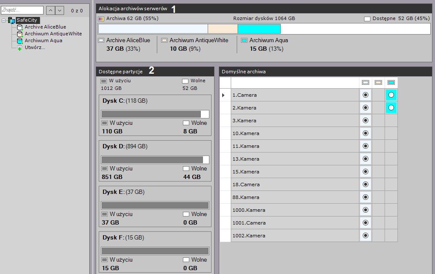Click the Archive AliceBlue cylinder icon
This screenshot has height=274, width=435.
coord(20,27)
